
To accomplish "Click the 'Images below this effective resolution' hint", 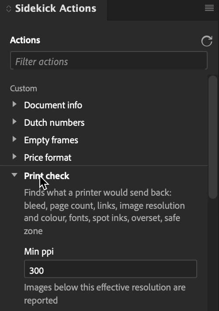I will point(105,294).
